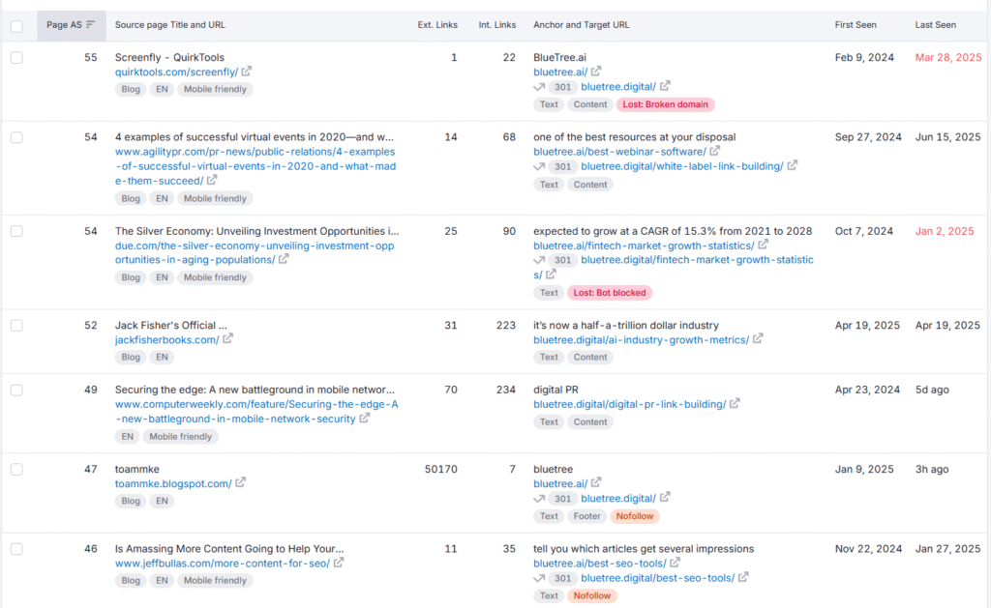Click the First Seen column header
The height and width of the screenshot is (608, 991).
pos(856,24)
